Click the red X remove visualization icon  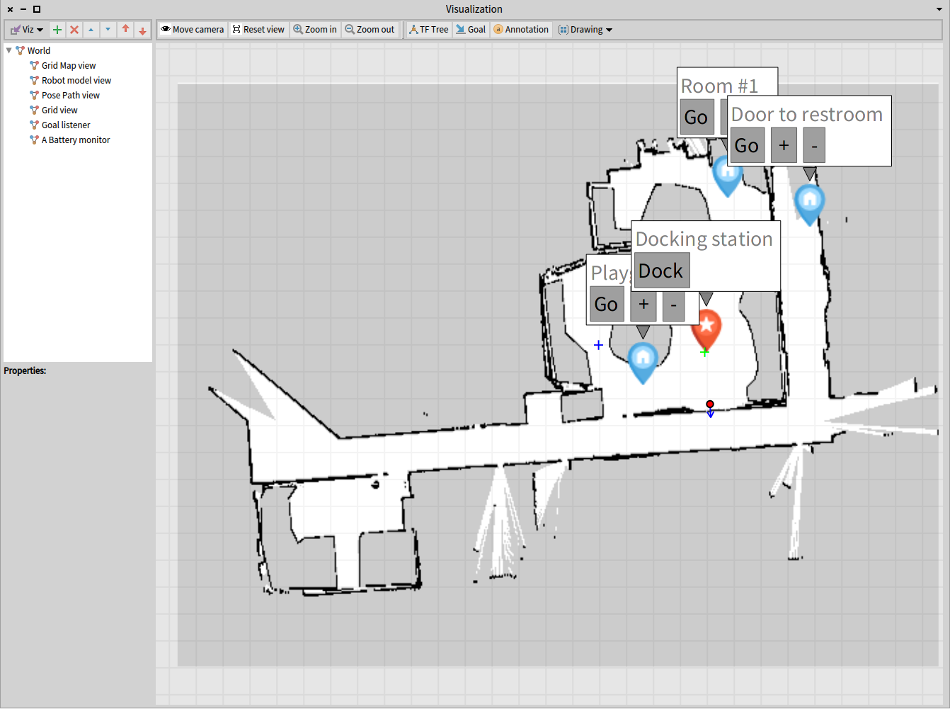click(x=74, y=30)
